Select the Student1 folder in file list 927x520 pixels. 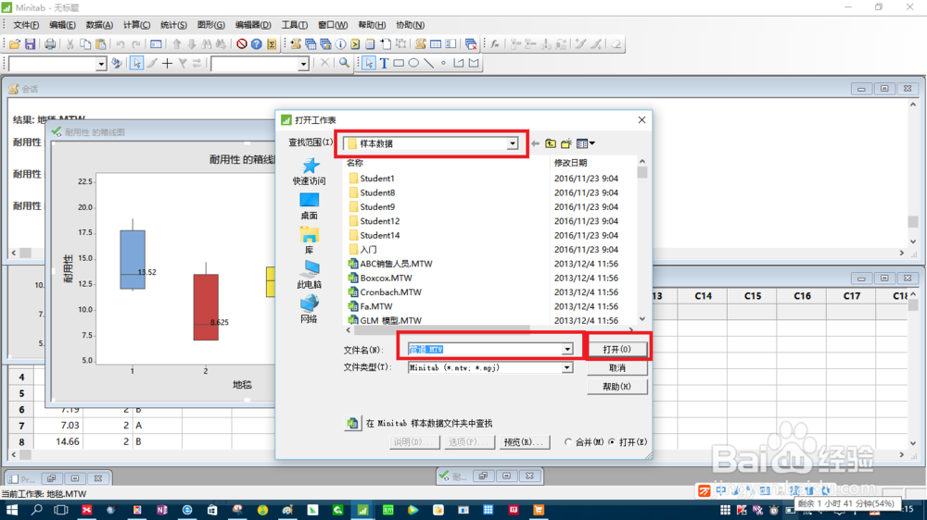click(372, 179)
